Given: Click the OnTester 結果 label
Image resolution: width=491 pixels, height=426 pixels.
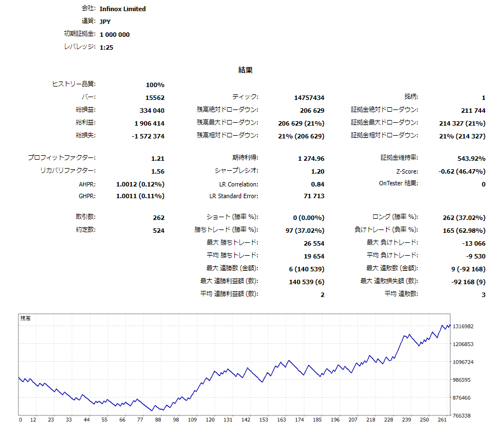Looking at the screenshot, I should pos(398,183).
